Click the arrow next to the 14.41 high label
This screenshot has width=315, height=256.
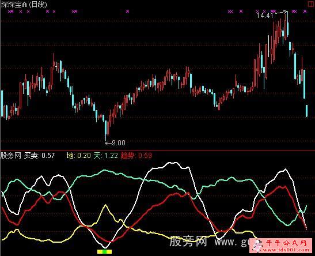pos(280,13)
